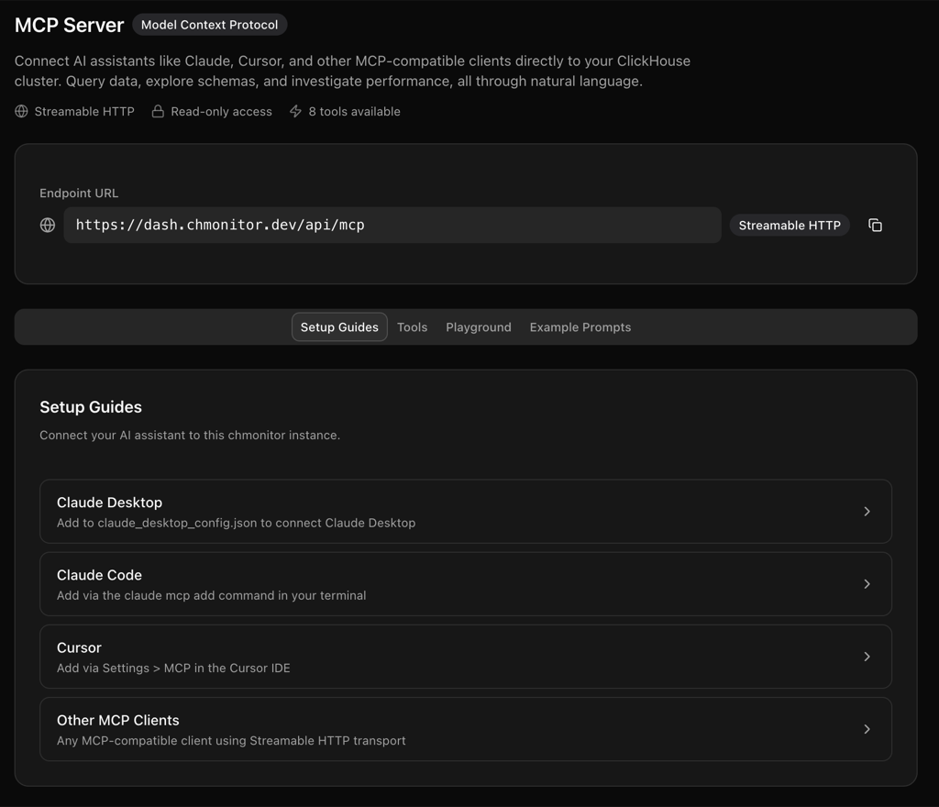Click 'Any MCP-compatible client' description text
The width and height of the screenshot is (939, 807).
[x=231, y=741]
